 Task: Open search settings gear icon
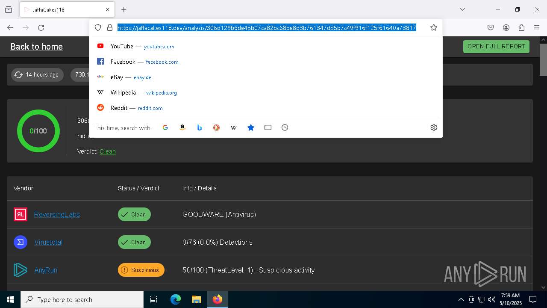click(x=434, y=127)
